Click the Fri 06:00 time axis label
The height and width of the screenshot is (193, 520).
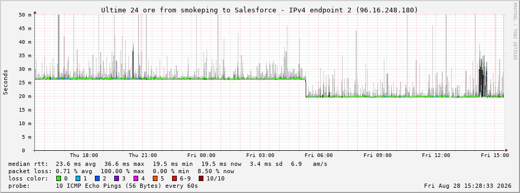pos(319,155)
